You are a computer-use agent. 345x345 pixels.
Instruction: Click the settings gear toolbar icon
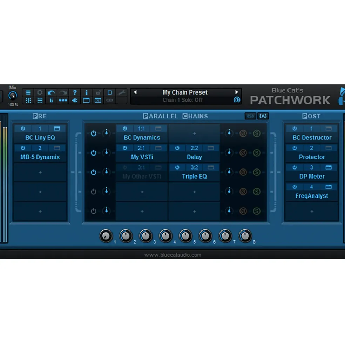(40, 92)
